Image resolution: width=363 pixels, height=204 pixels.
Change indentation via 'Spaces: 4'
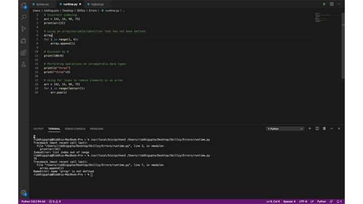[x=289, y=202]
